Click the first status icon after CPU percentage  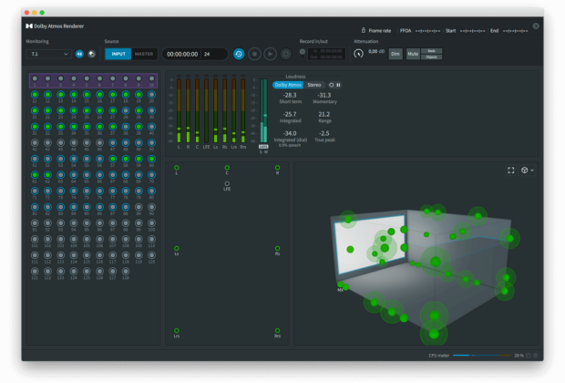point(529,356)
